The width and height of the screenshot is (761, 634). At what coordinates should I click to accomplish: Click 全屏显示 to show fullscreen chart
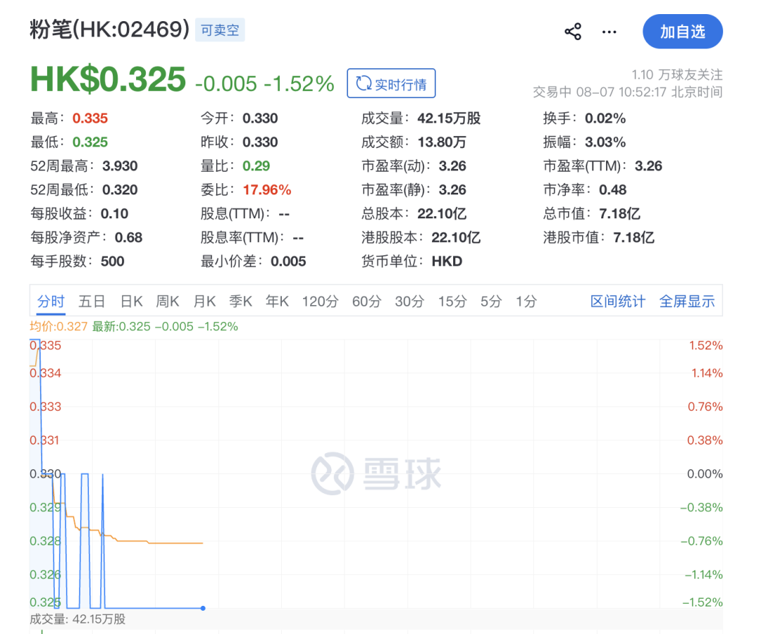pos(687,302)
